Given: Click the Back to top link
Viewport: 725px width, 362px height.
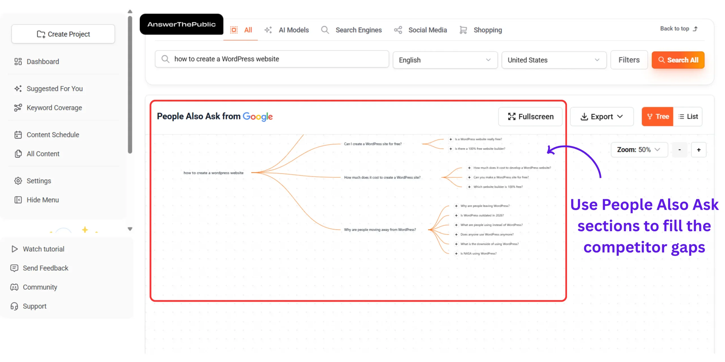Looking at the screenshot, I should coord(679,29).
